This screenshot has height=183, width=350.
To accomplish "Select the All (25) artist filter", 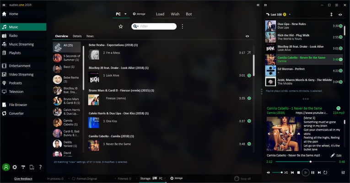I will click(67, 47).
